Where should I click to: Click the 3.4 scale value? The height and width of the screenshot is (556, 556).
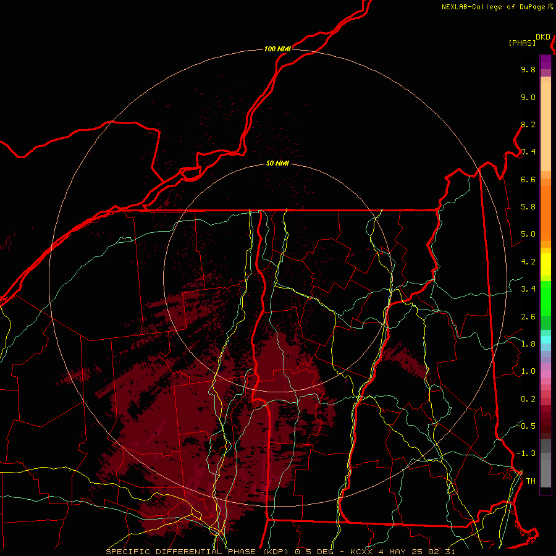(x=528, y=289)
